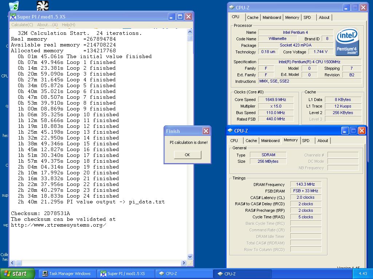Click first CPU-Z taskbar button
Image resolution: width=373 pixels, height=279 pixels.
pyautogui.click(x=184, y=274)
